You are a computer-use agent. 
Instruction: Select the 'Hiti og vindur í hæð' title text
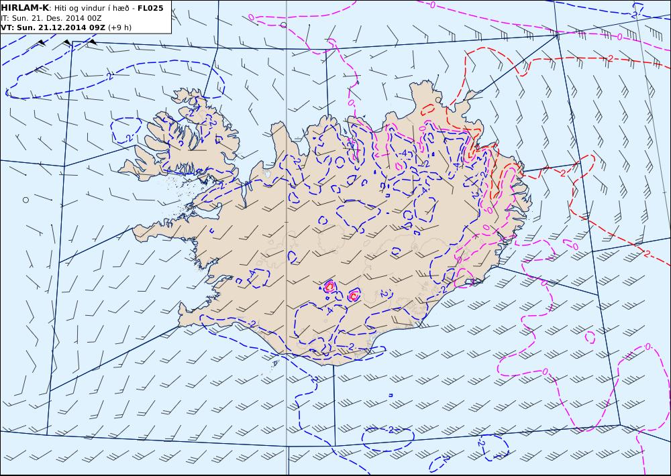point(91,8)
